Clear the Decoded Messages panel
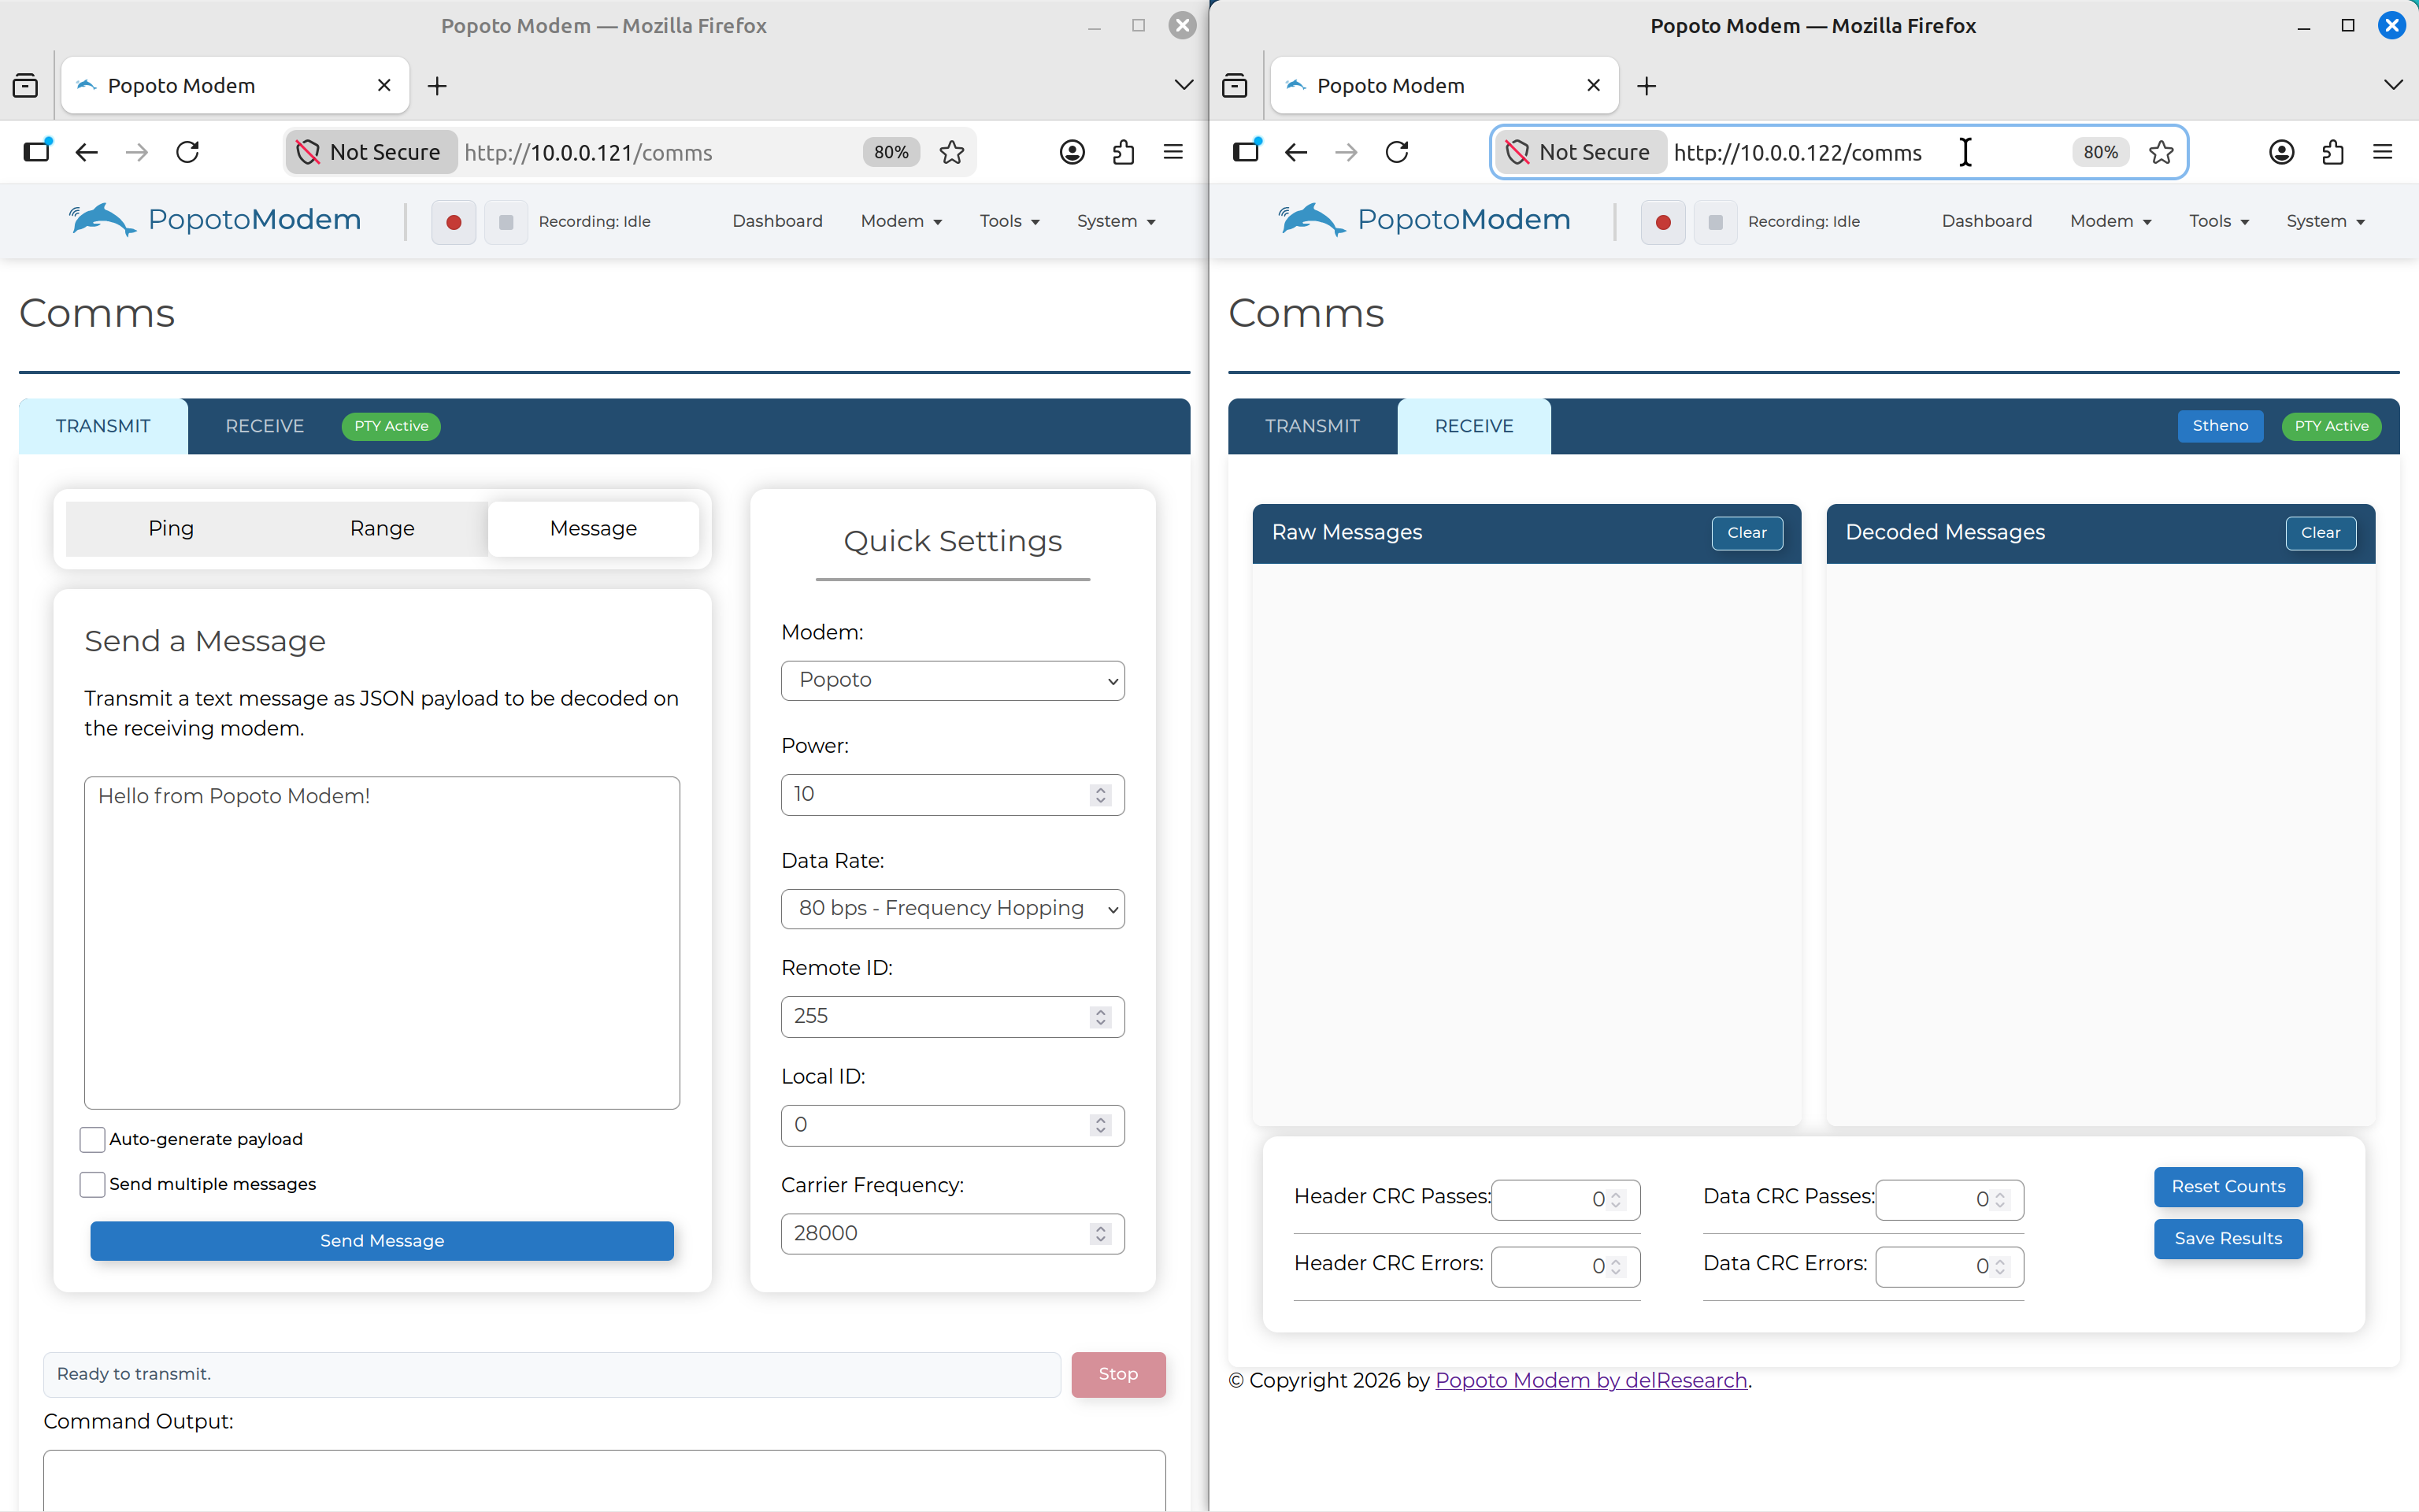This screenshot has width=2419, height=1512. (x=2320, y=533)
